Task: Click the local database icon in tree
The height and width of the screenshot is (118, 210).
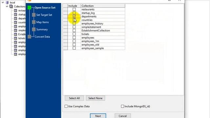Action: coord(7,2)
